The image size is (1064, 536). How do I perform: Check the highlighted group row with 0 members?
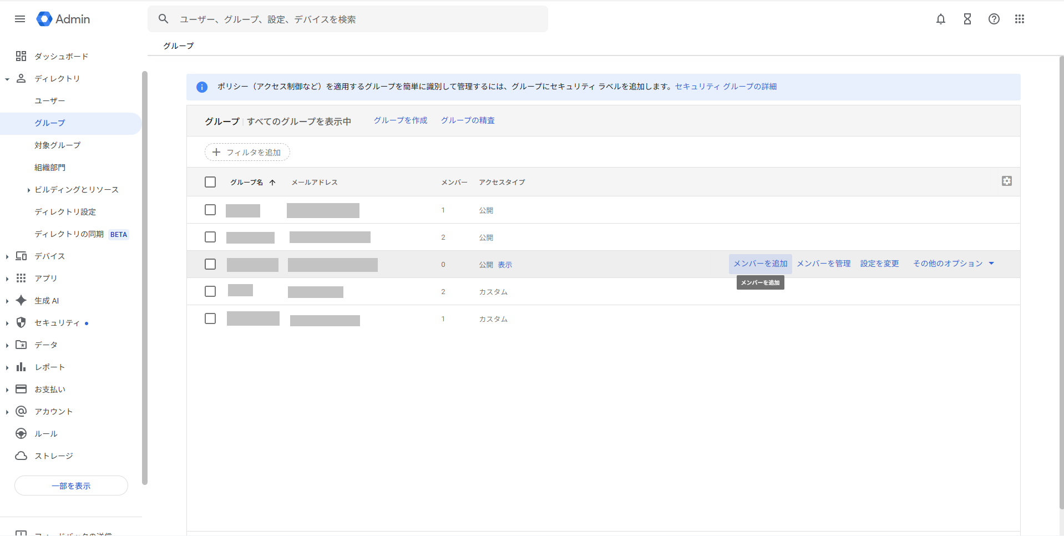[x=210, y=264]
